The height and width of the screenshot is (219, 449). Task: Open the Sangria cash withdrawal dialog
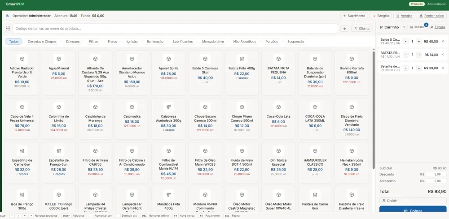381,16
